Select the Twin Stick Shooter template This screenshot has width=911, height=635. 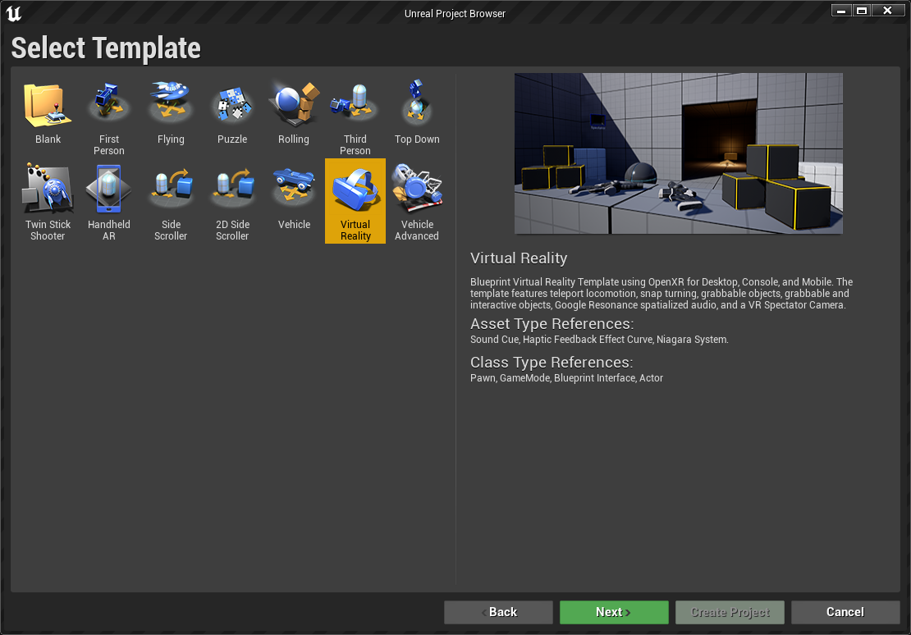click(x=48, y=201)
